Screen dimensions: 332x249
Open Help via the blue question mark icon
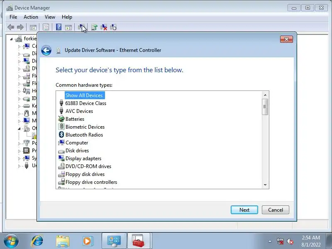(x=59, y=27)
